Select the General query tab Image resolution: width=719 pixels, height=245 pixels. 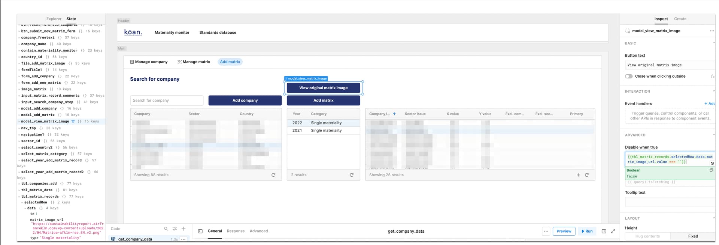pyautogui.click(x=215, y=231)
